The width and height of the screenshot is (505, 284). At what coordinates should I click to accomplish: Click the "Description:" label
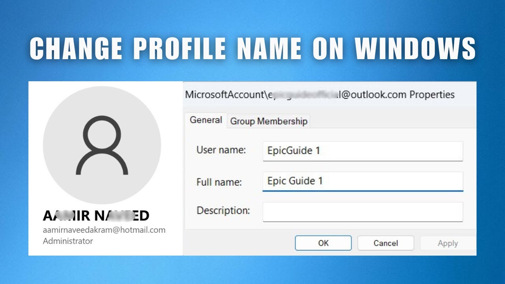[223, 210]
